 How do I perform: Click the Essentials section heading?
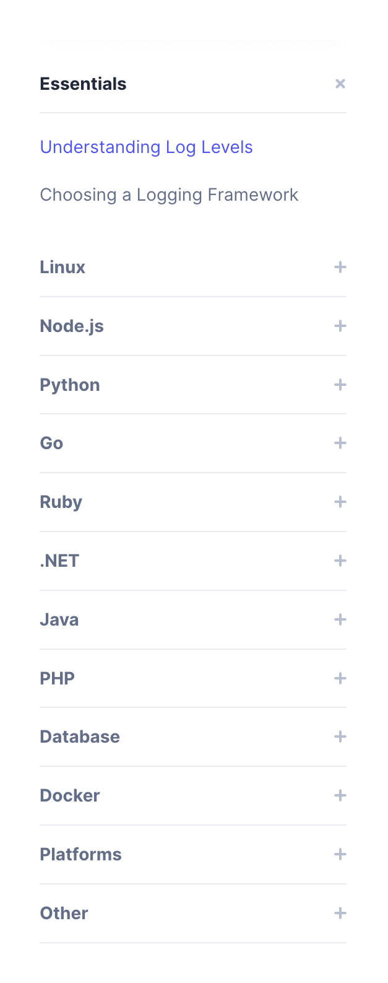coord(83,84)
